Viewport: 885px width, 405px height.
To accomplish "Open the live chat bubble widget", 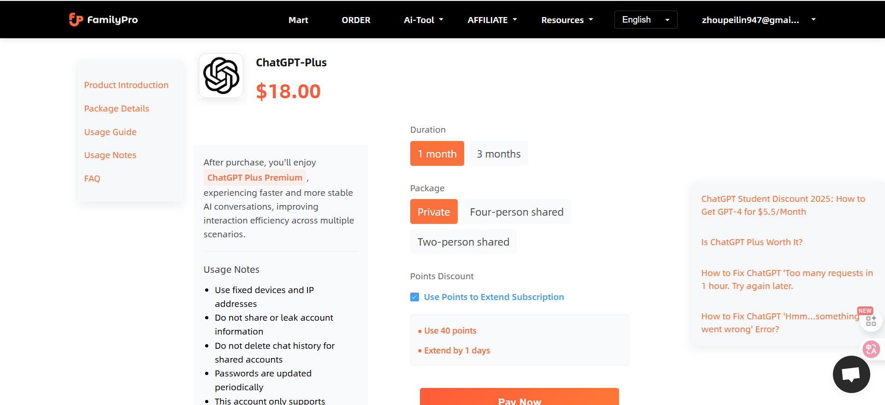I will (851, 374).
